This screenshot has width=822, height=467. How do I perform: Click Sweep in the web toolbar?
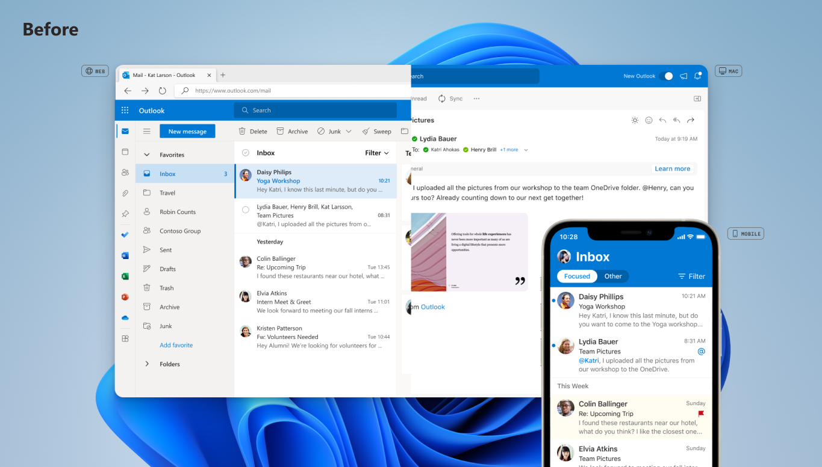point(376,131)
